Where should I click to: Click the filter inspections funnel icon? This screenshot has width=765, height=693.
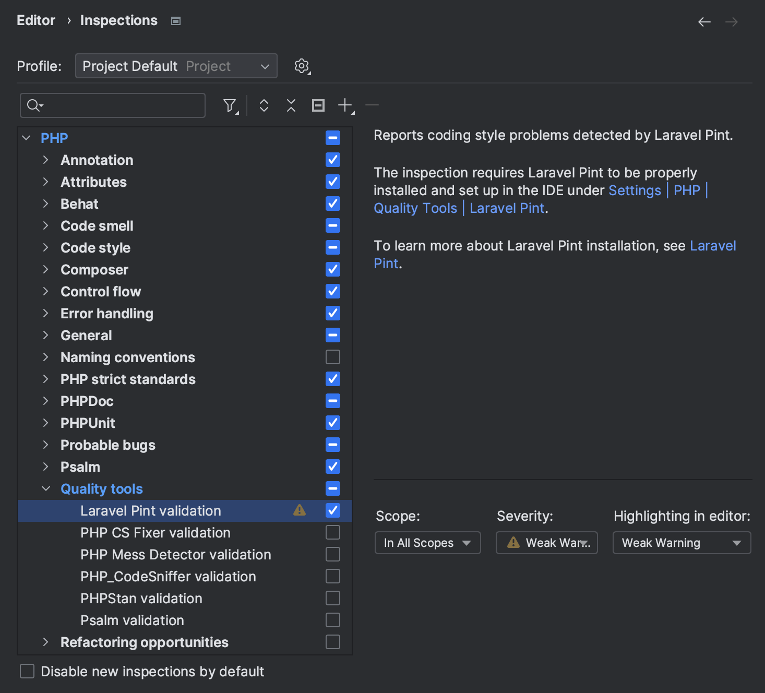click(230, 105)
